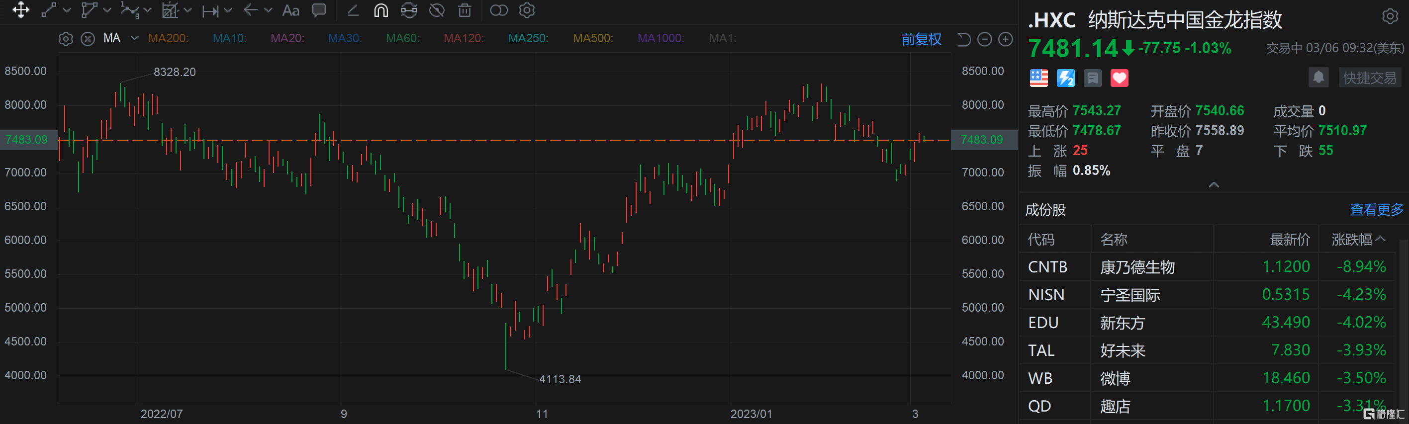Click the MA500 legend label
The height and width of the screenshot is (424, 1409).
[x=593, y=38]
